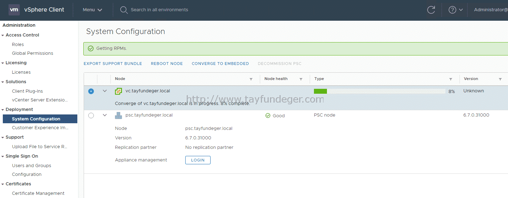Collapse the Support section

pyautogui.click(x=3, y=137)
